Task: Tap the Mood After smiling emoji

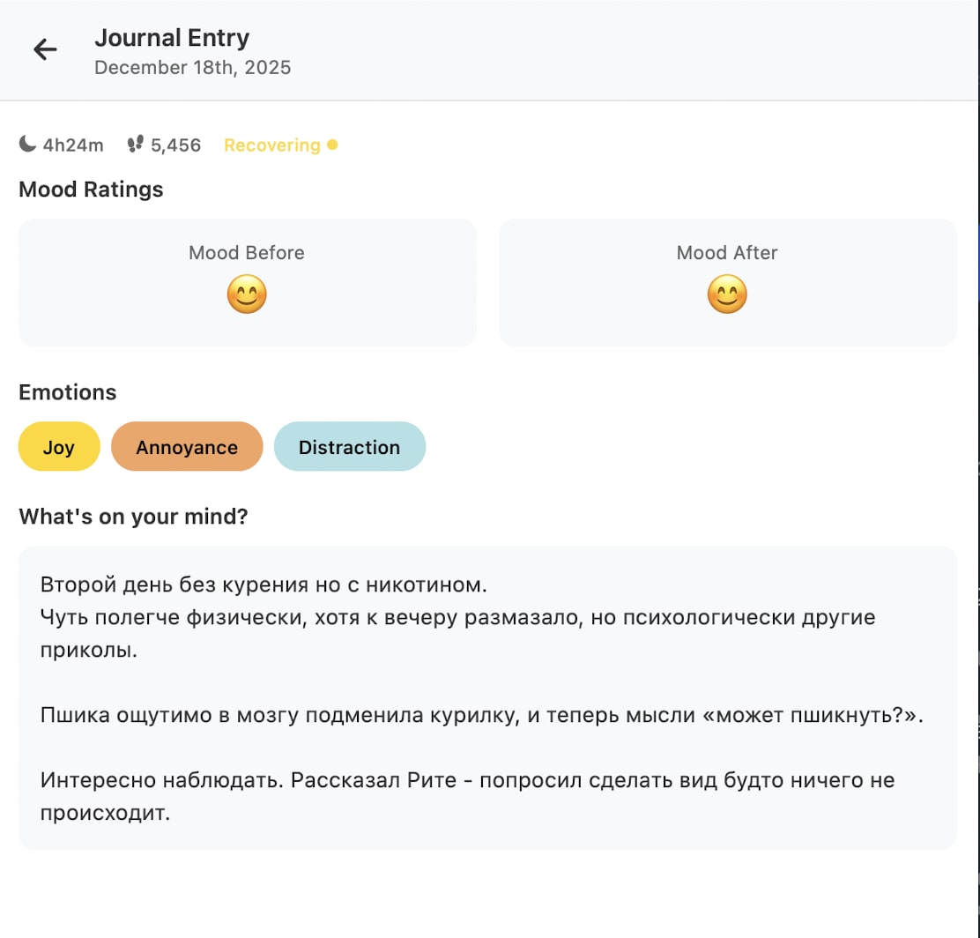Action: 728,294
